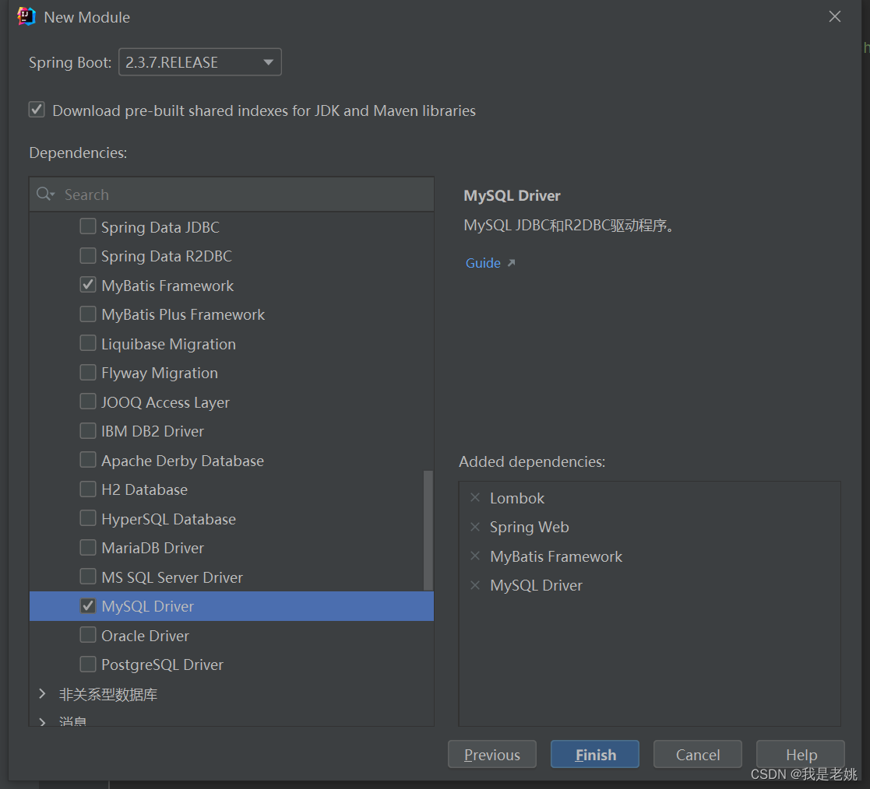Check IBM DB2 Driver dependency
This screenshot has height=789, width=870.
pos(88,431)
